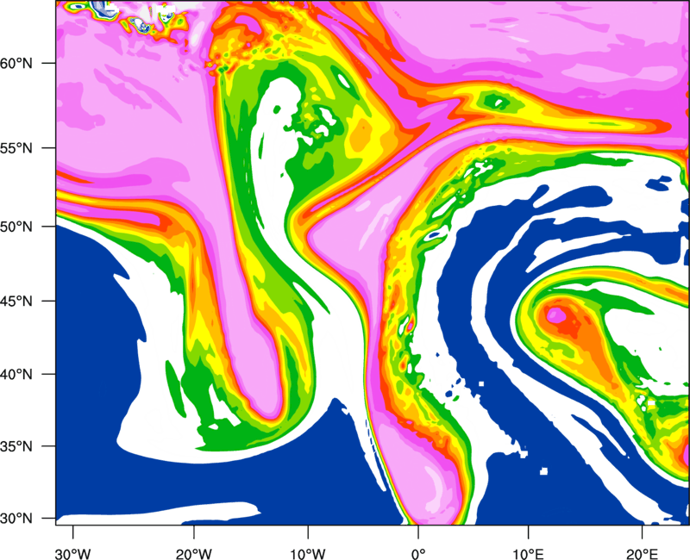Click the 45°N latitude label

tap(16, 301)
